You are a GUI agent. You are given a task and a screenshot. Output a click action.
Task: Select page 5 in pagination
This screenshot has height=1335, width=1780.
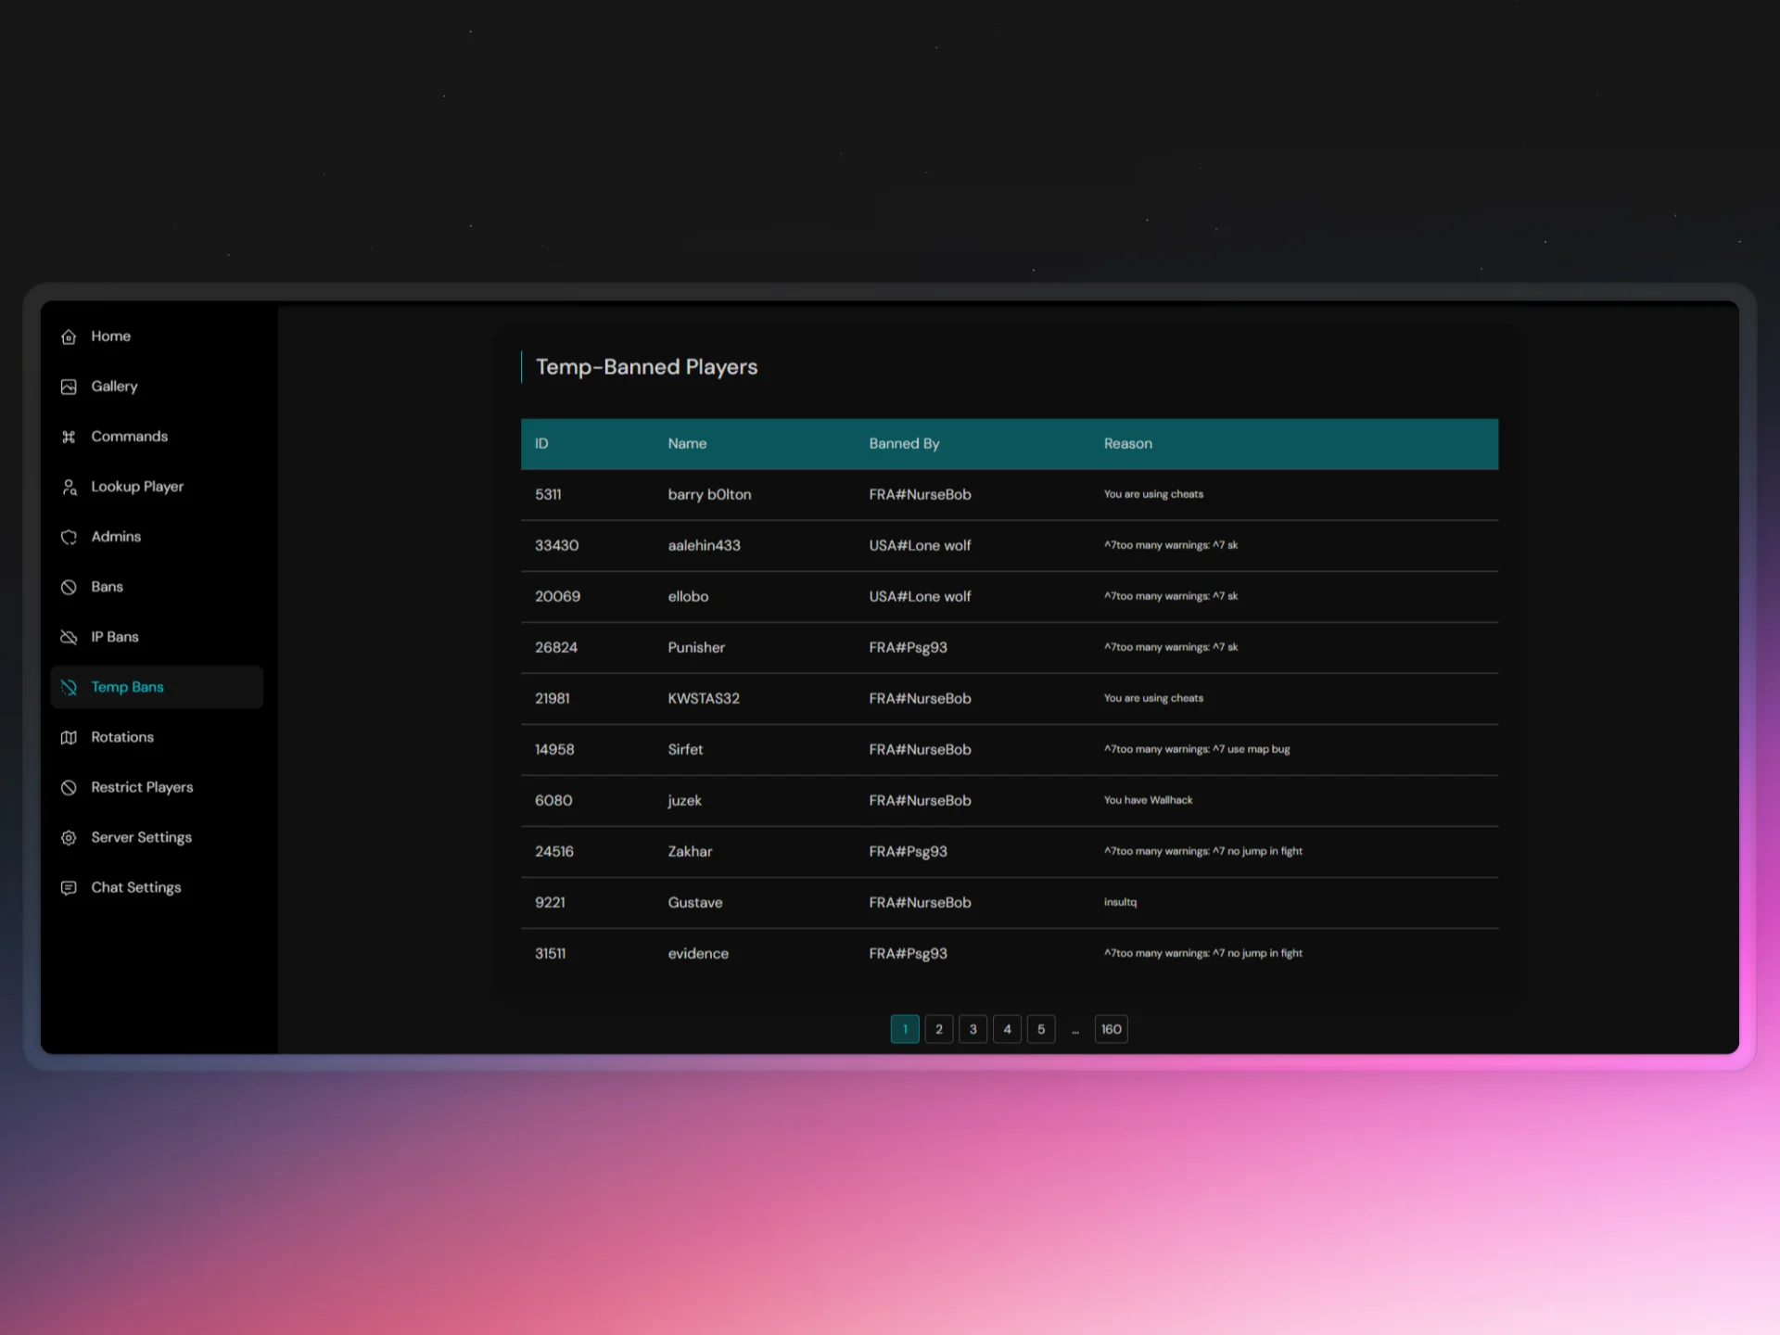tap(1040, 1029)
